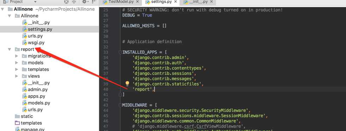The height and width of the screenshot is (131, 346).
Task: Expand the report templates folder
Action: tap(17, 69)
